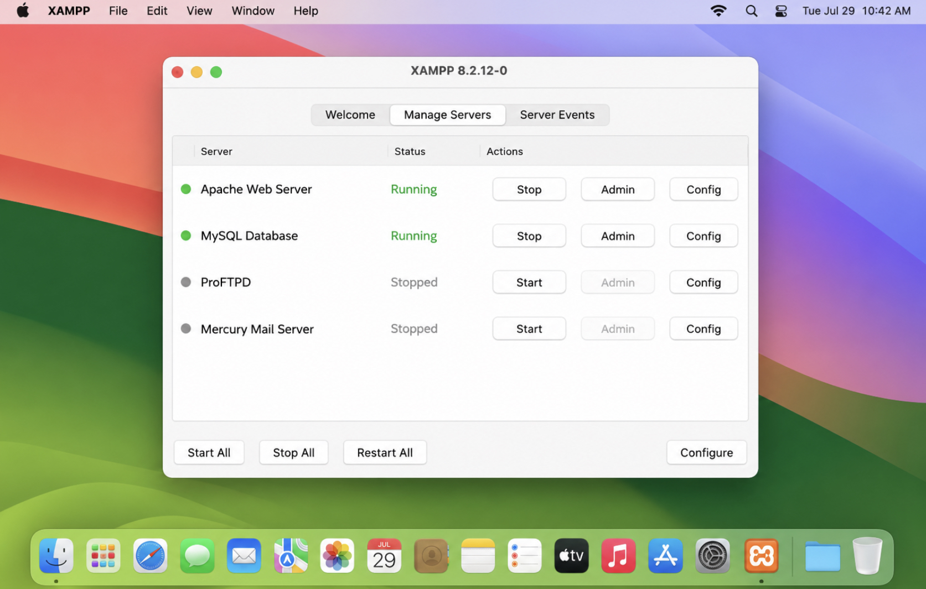This screenshot has width=926, height=589.
Task: Open App Store in Dock
Action: click(665, 556)
